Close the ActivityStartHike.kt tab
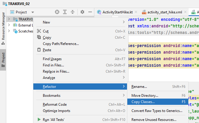The width and height of the screenshot is (199, 123). (136, 12)
